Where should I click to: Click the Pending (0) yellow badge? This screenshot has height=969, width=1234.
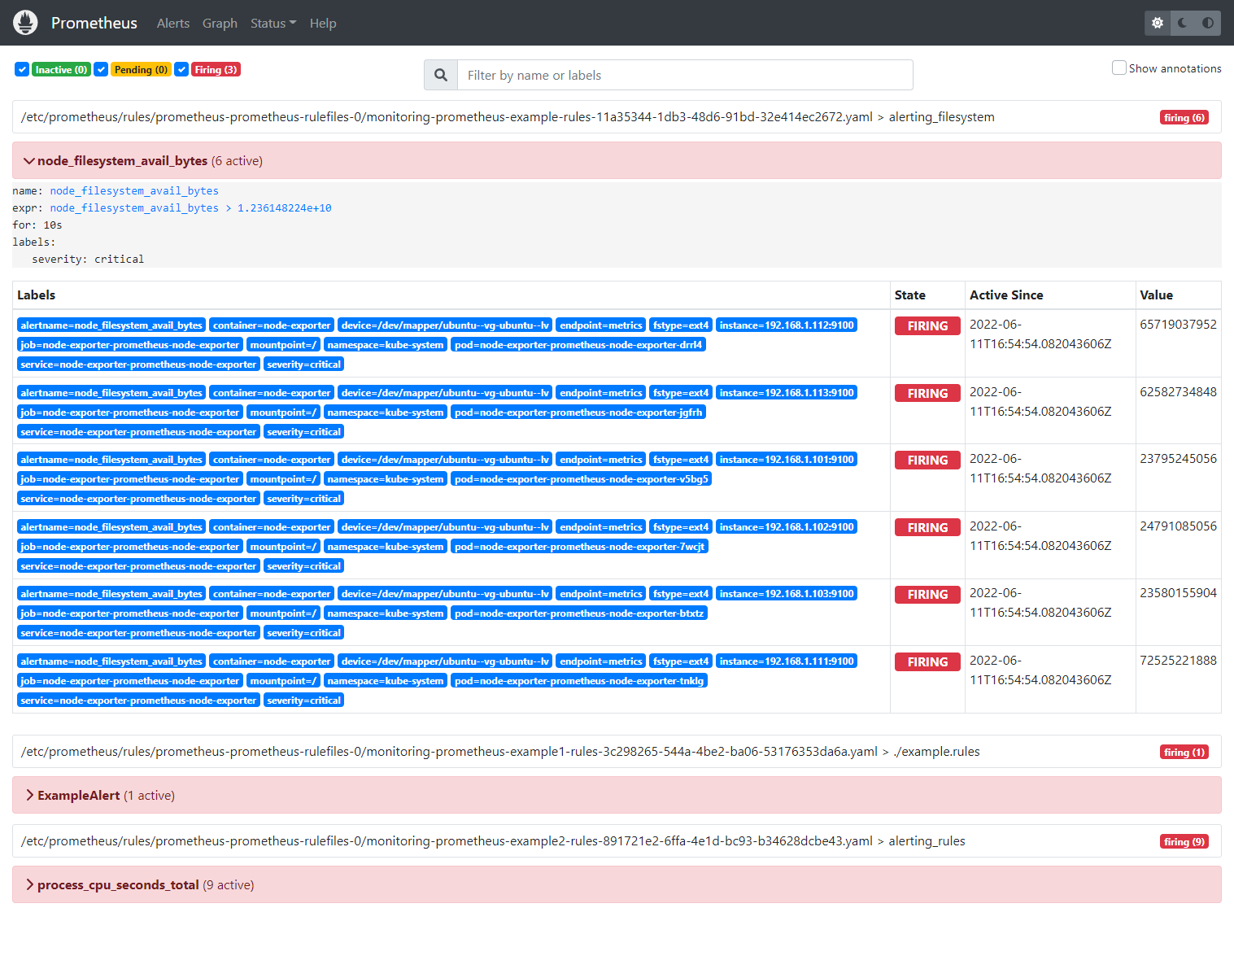pyautogui.click(x=141, y=69)
